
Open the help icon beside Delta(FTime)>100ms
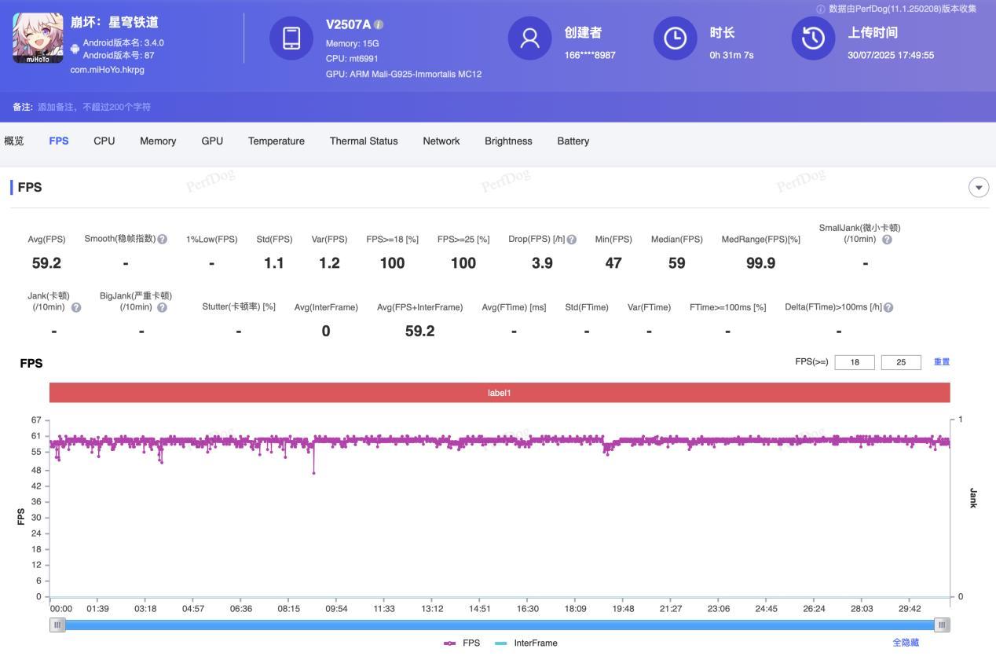click(x=888, y=307)
